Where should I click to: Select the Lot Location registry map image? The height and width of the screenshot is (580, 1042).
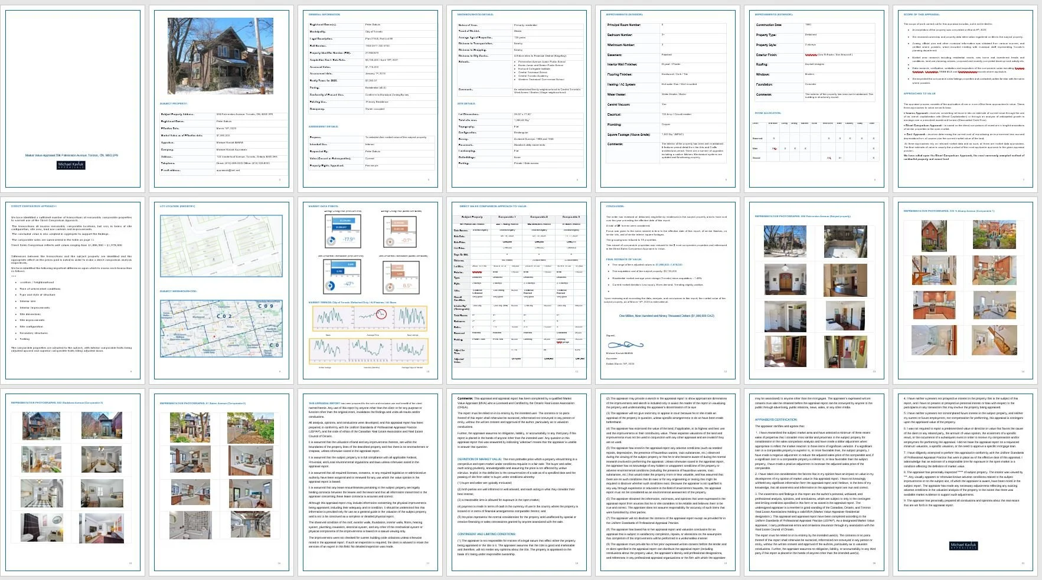tap(221, 246)
